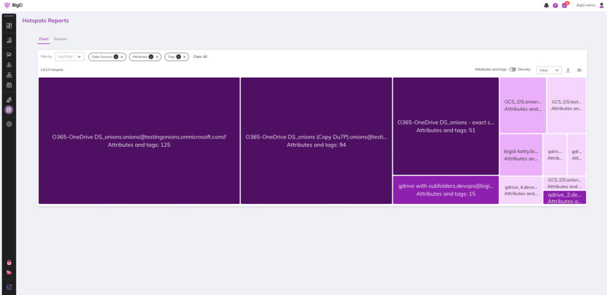Click the settings gear in the sidebar

(9, 124)
